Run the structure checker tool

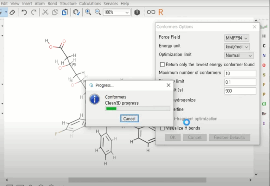tap(76, 12)
